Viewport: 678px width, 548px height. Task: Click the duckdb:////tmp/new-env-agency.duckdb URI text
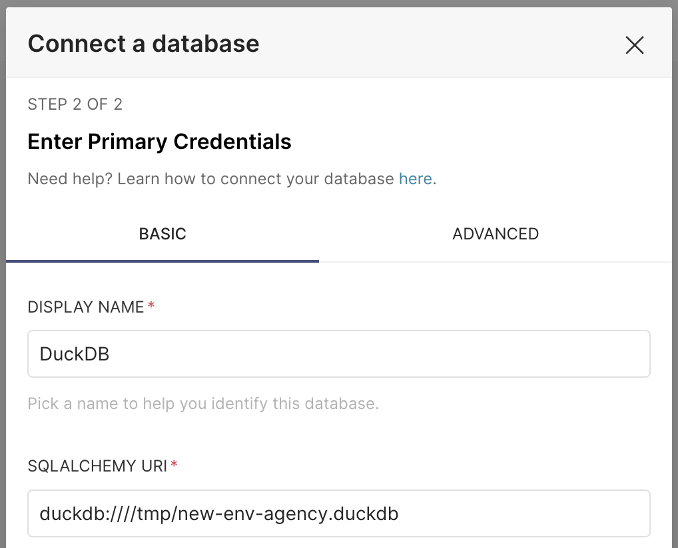(x=218, y=513)
